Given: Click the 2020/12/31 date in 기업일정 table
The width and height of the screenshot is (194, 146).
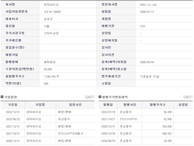Looking at the screenshot, I should click(13, 141).
